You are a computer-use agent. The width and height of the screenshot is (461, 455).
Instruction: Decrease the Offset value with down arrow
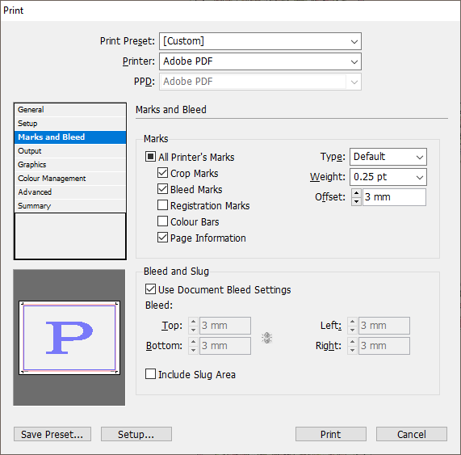(x=356, y=201)
